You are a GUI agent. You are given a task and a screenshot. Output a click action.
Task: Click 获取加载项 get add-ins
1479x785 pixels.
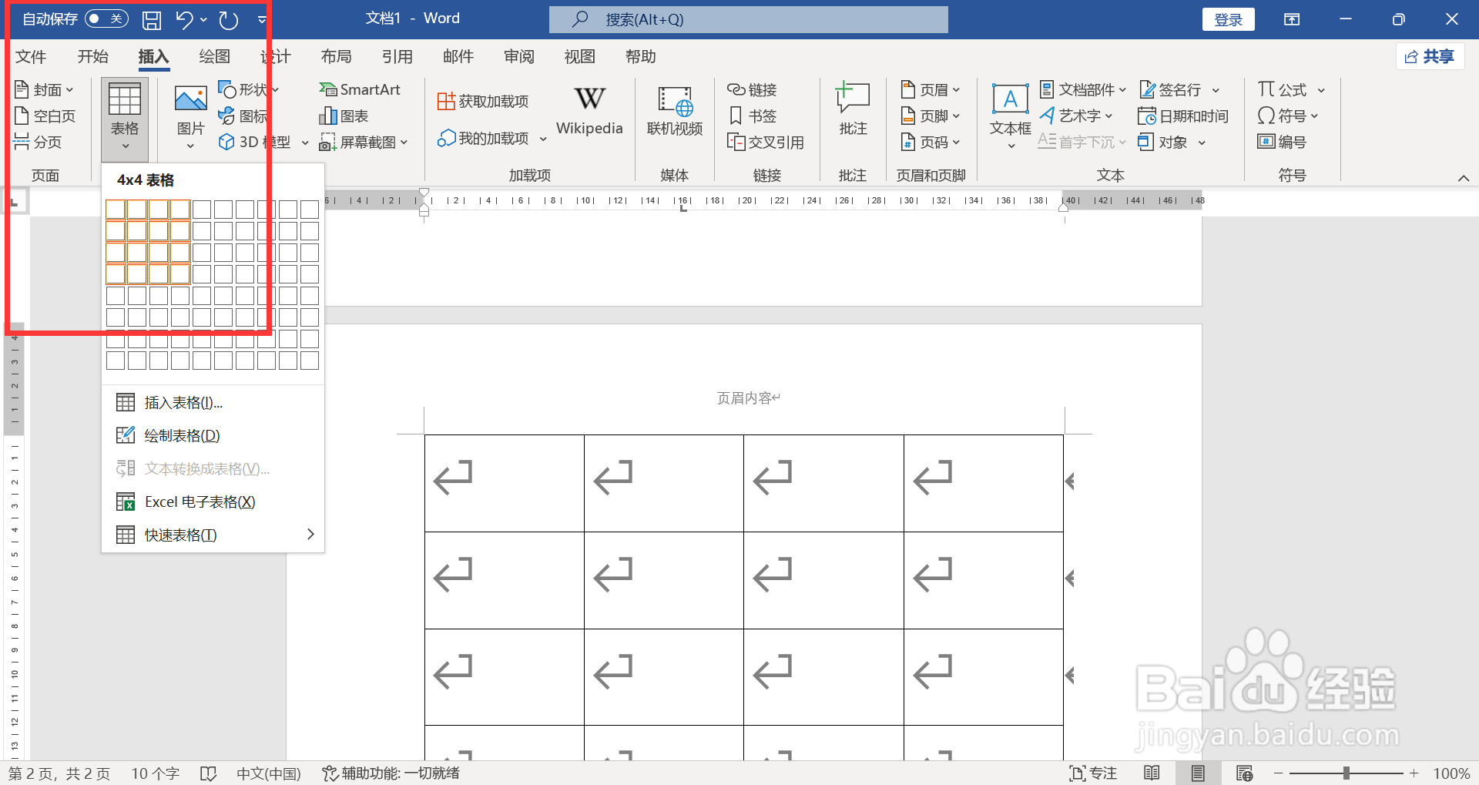click(x=483, y=101)
